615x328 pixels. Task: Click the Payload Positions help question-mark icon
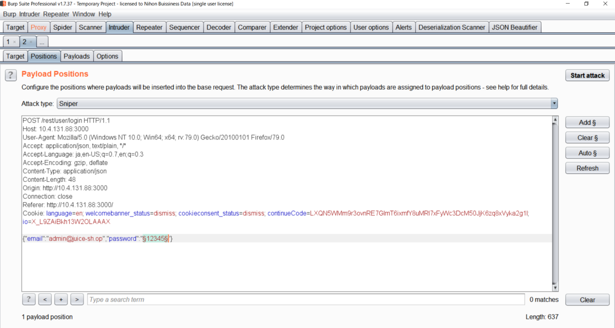(11, 75)
